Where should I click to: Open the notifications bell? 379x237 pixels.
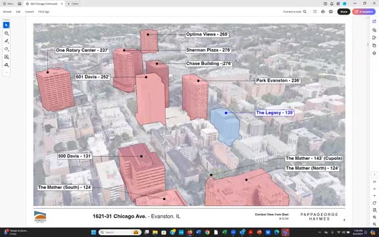click(332, 4)
